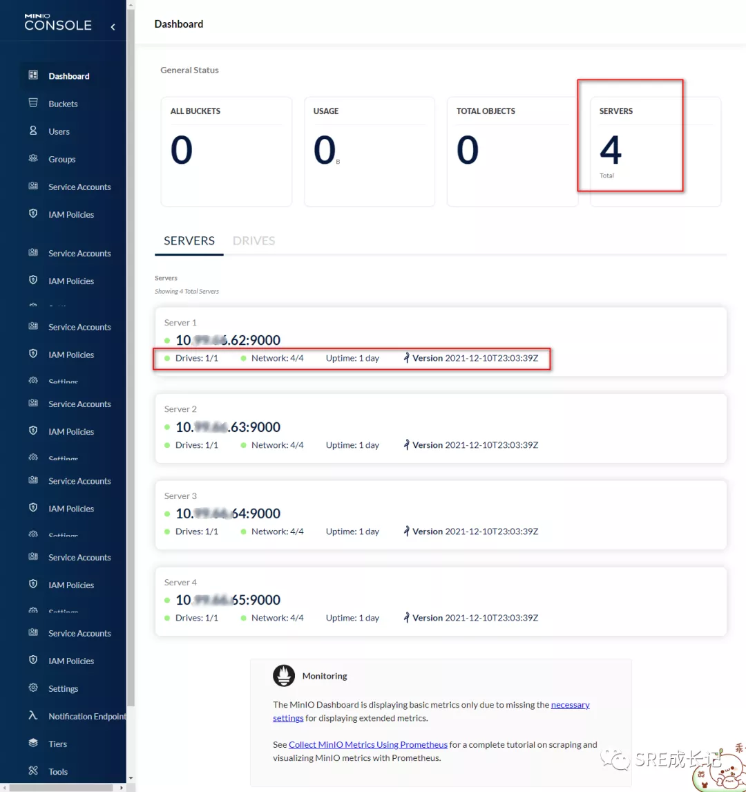Image resolution: width=746 pixels, height=792 pixels.
Task: Click Server 4 address ending 65:9000
Action: (228, 600)
